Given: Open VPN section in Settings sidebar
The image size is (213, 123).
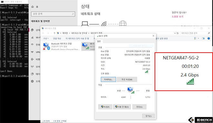Looking at the screenshot, I should tap(35, 52).
